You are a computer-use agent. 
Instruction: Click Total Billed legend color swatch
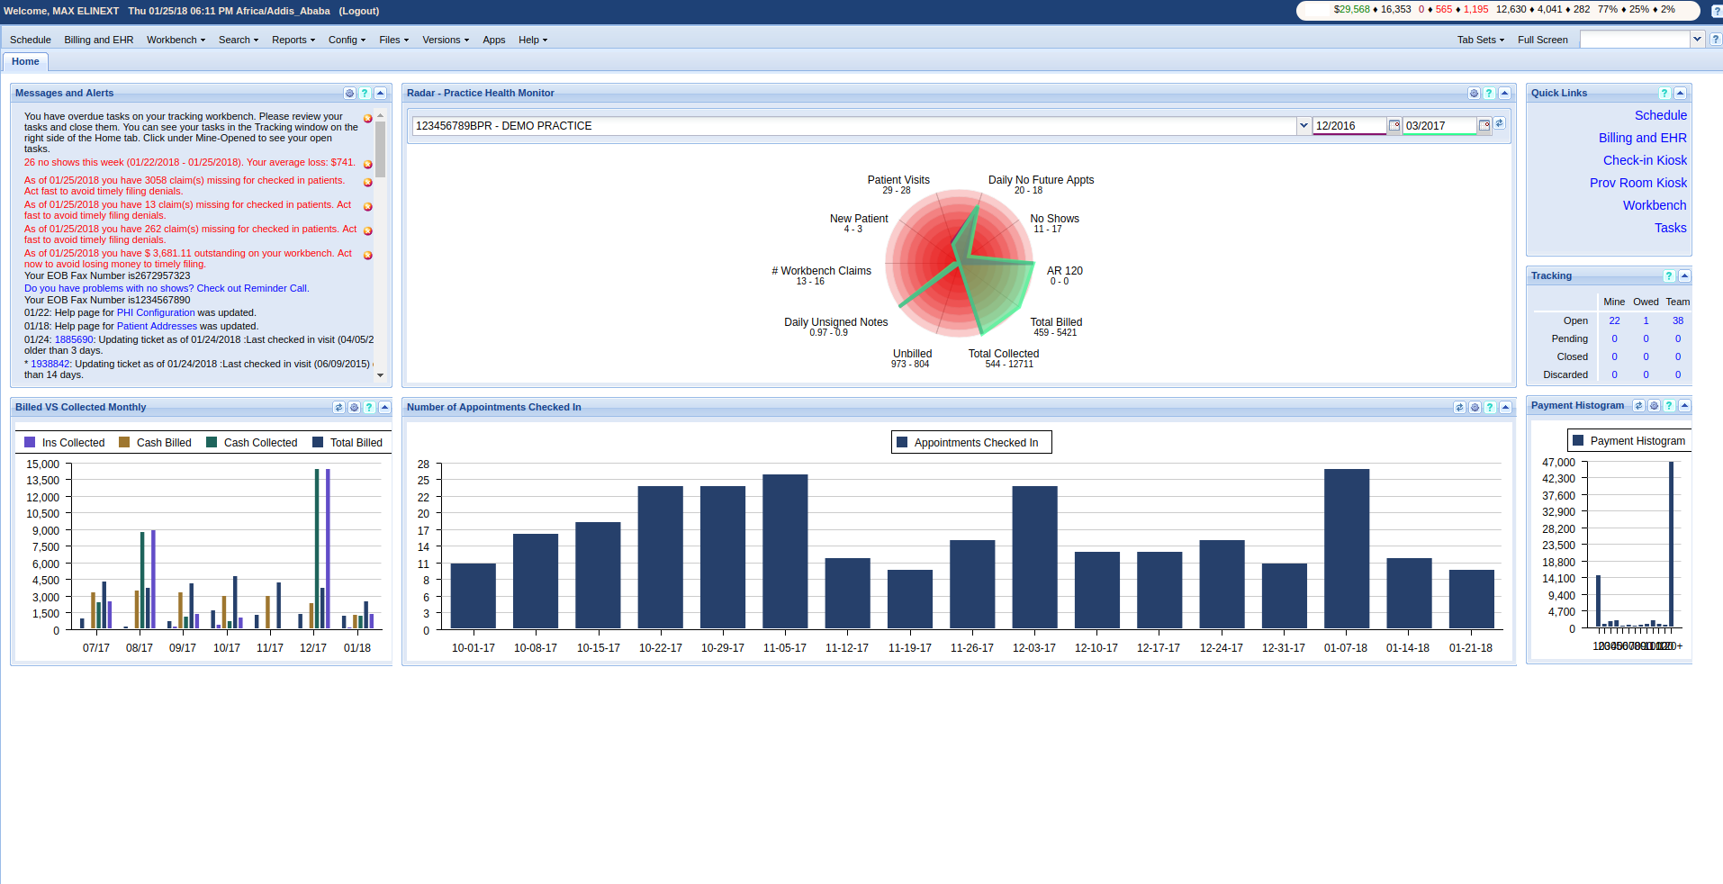pos(318,443)
